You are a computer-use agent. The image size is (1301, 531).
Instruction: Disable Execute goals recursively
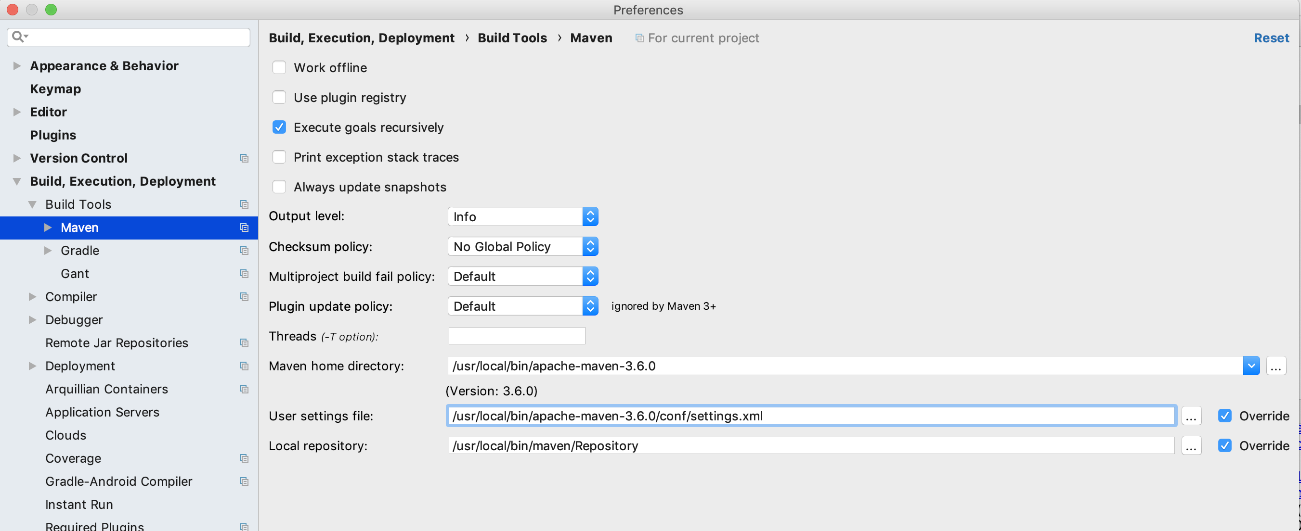point(279,127)
